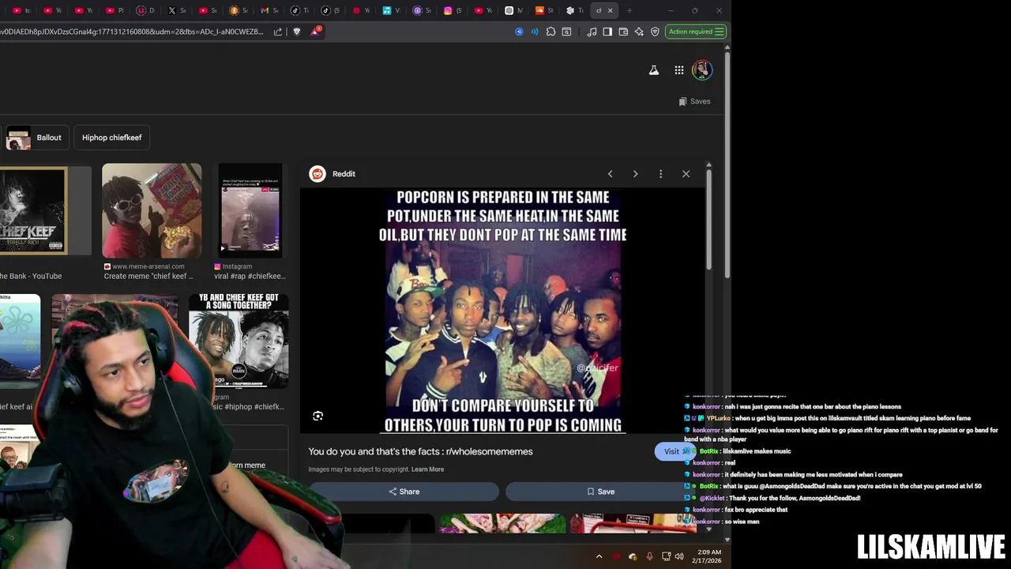1011x569 pixels.
Task: Open 'You do you and that's the facts' title
Action: [420, 451]
